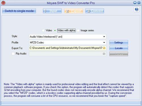Select the Video radio option
Image resolution: width=142 pixels, height=106 pixels.
point(43,30)
